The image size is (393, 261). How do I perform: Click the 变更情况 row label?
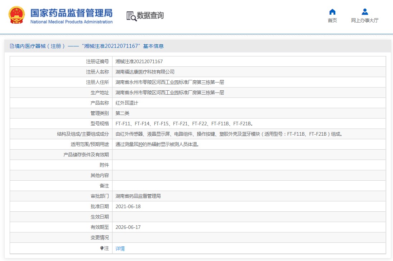point(100,237)
